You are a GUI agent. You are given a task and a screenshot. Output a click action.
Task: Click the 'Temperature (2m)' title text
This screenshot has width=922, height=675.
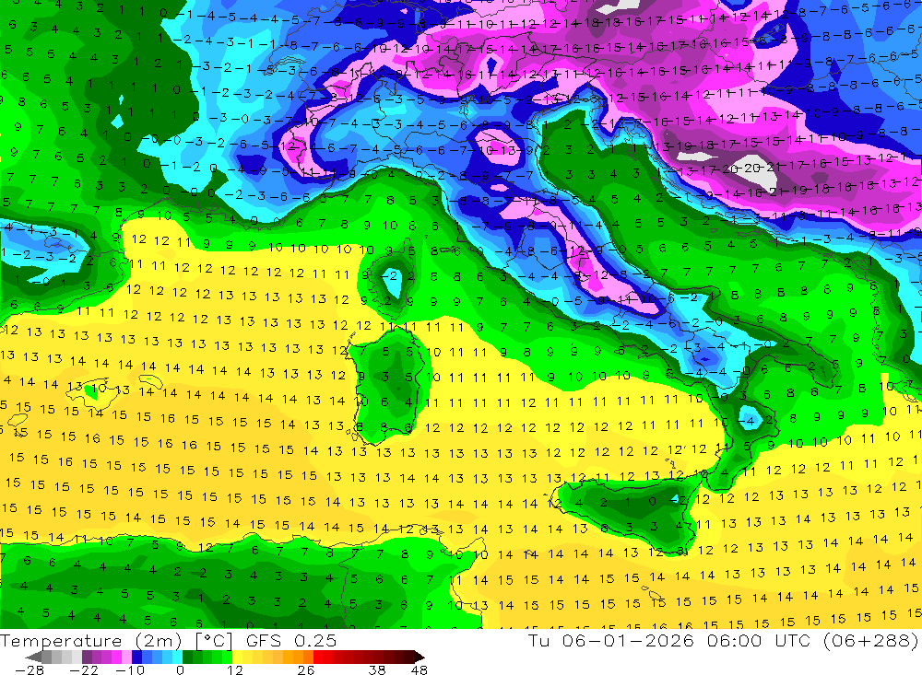tap(91, 641)
